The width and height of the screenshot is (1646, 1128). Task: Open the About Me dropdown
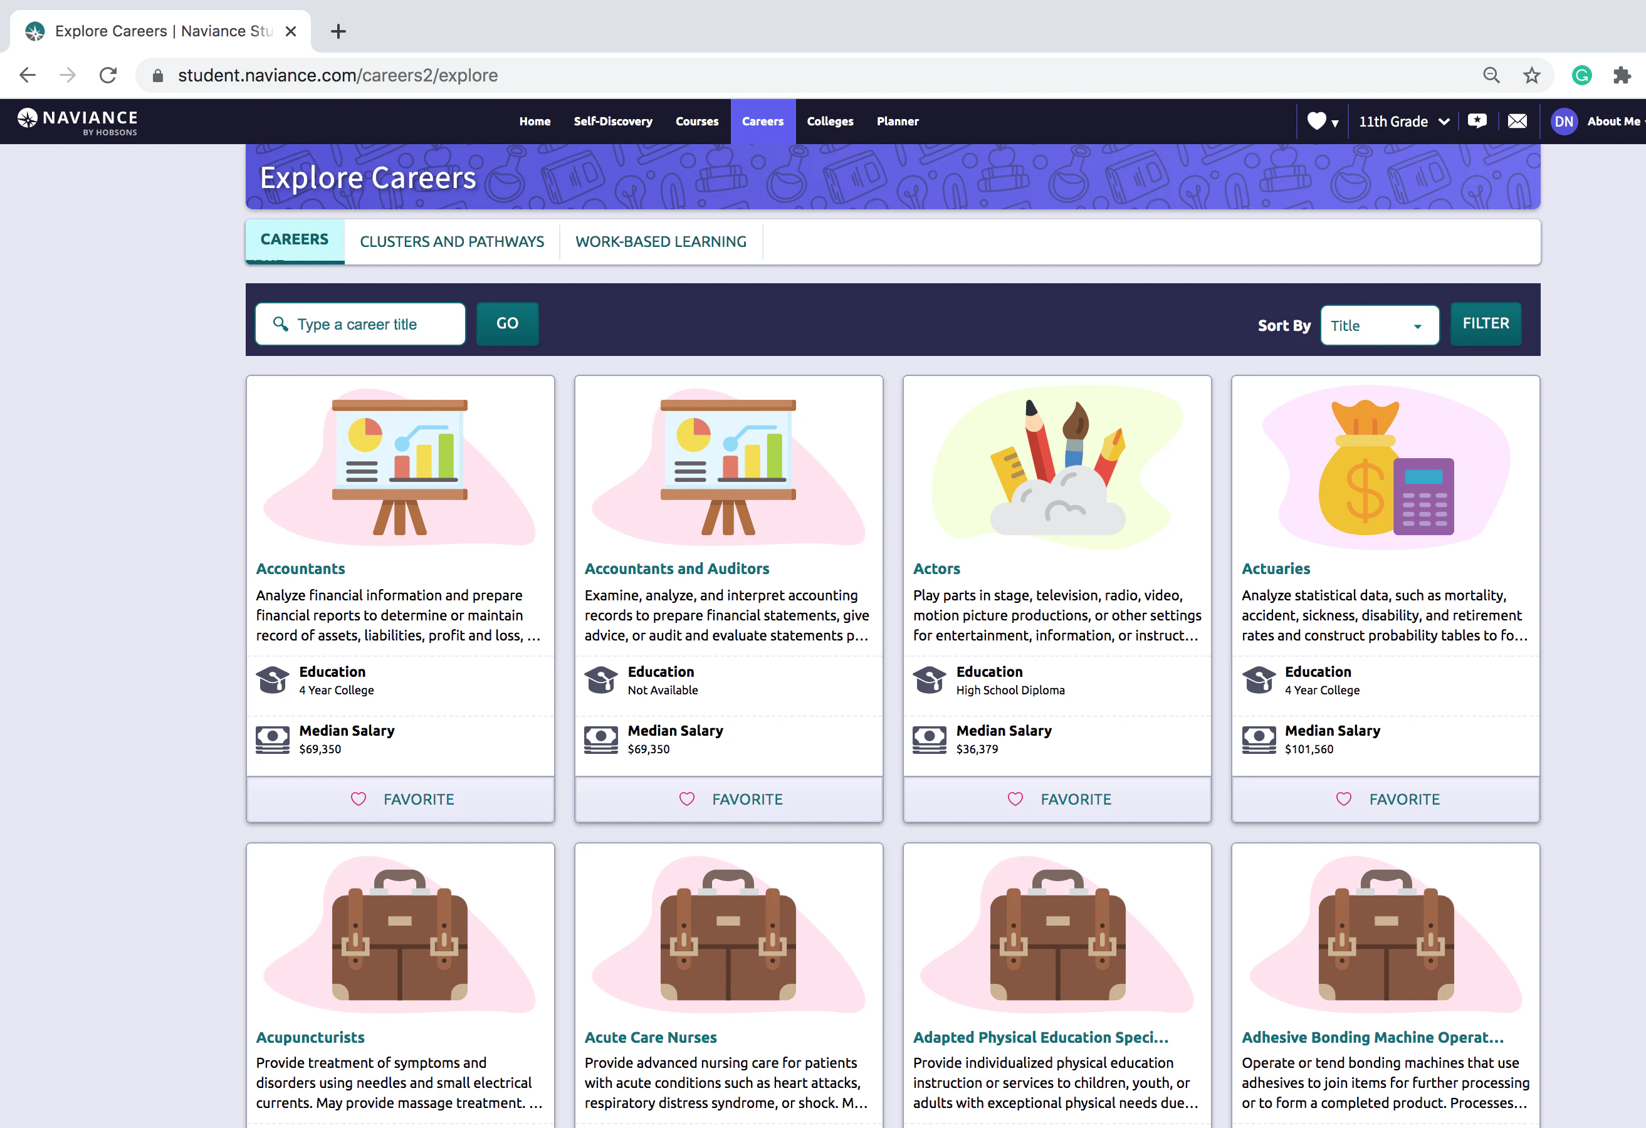point(1614,121)
